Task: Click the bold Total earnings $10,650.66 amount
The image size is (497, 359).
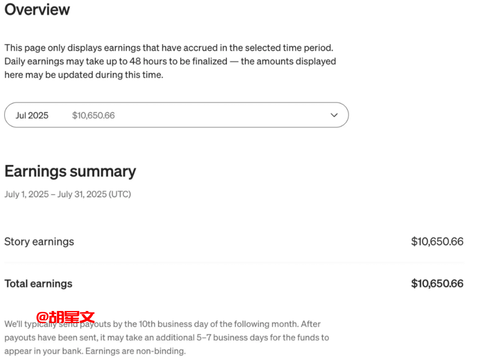Action: [437, 284]
